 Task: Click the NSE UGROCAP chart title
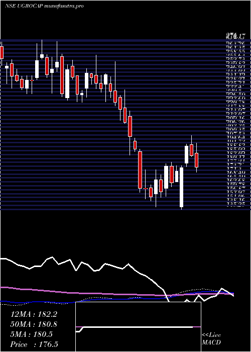tap(44, 6)
